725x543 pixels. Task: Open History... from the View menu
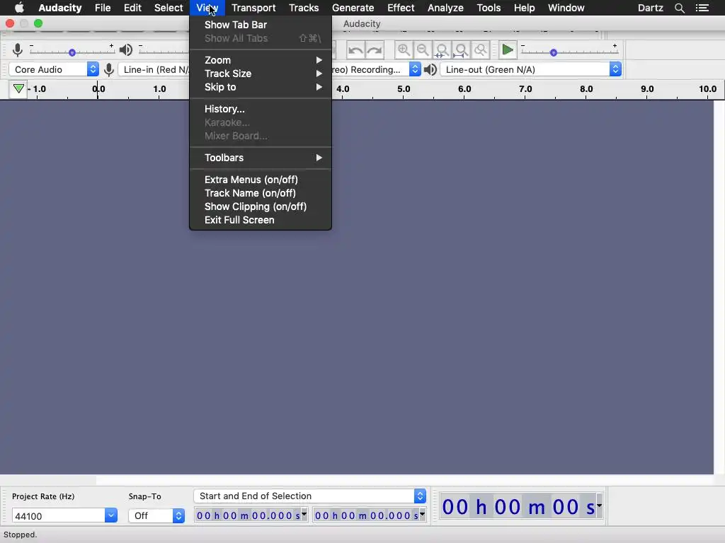pos(261,109)
